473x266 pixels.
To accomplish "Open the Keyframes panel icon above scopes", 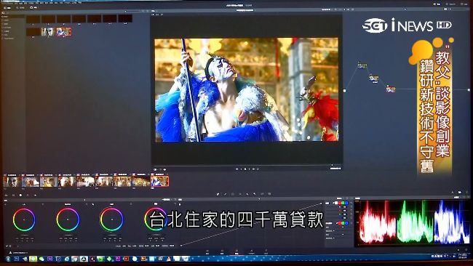I will tap(453, 192).
